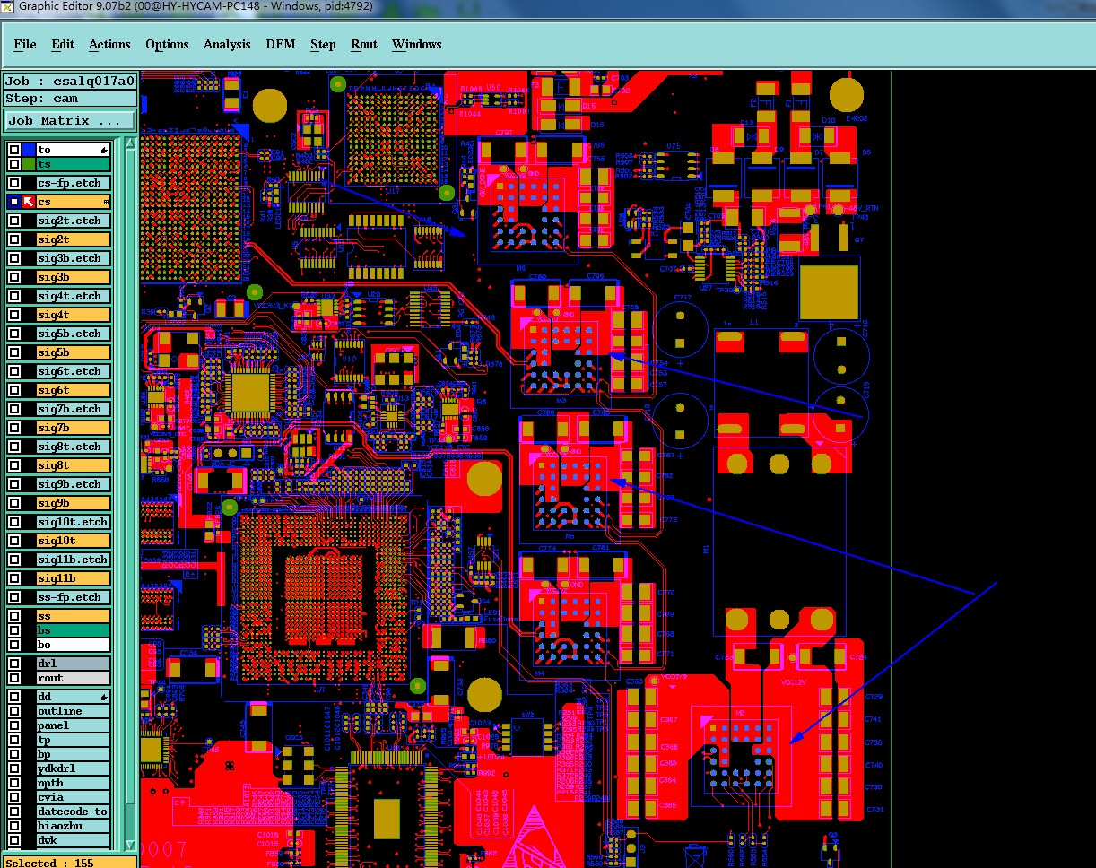
Task: Expand the Options menu
Action: tap(167, 44)
